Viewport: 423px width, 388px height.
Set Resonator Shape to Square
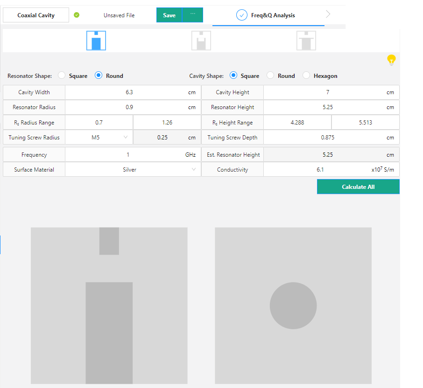(62, 75)
